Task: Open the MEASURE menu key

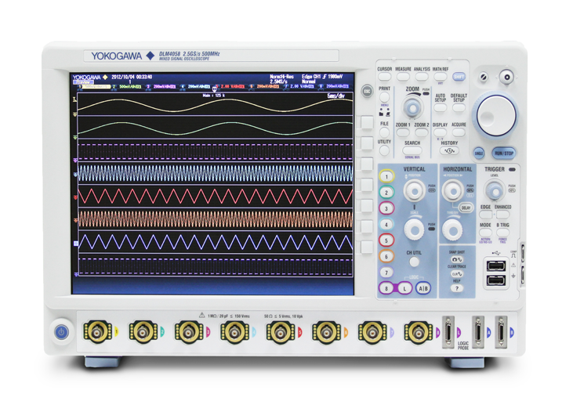Action: coord(403,77)
